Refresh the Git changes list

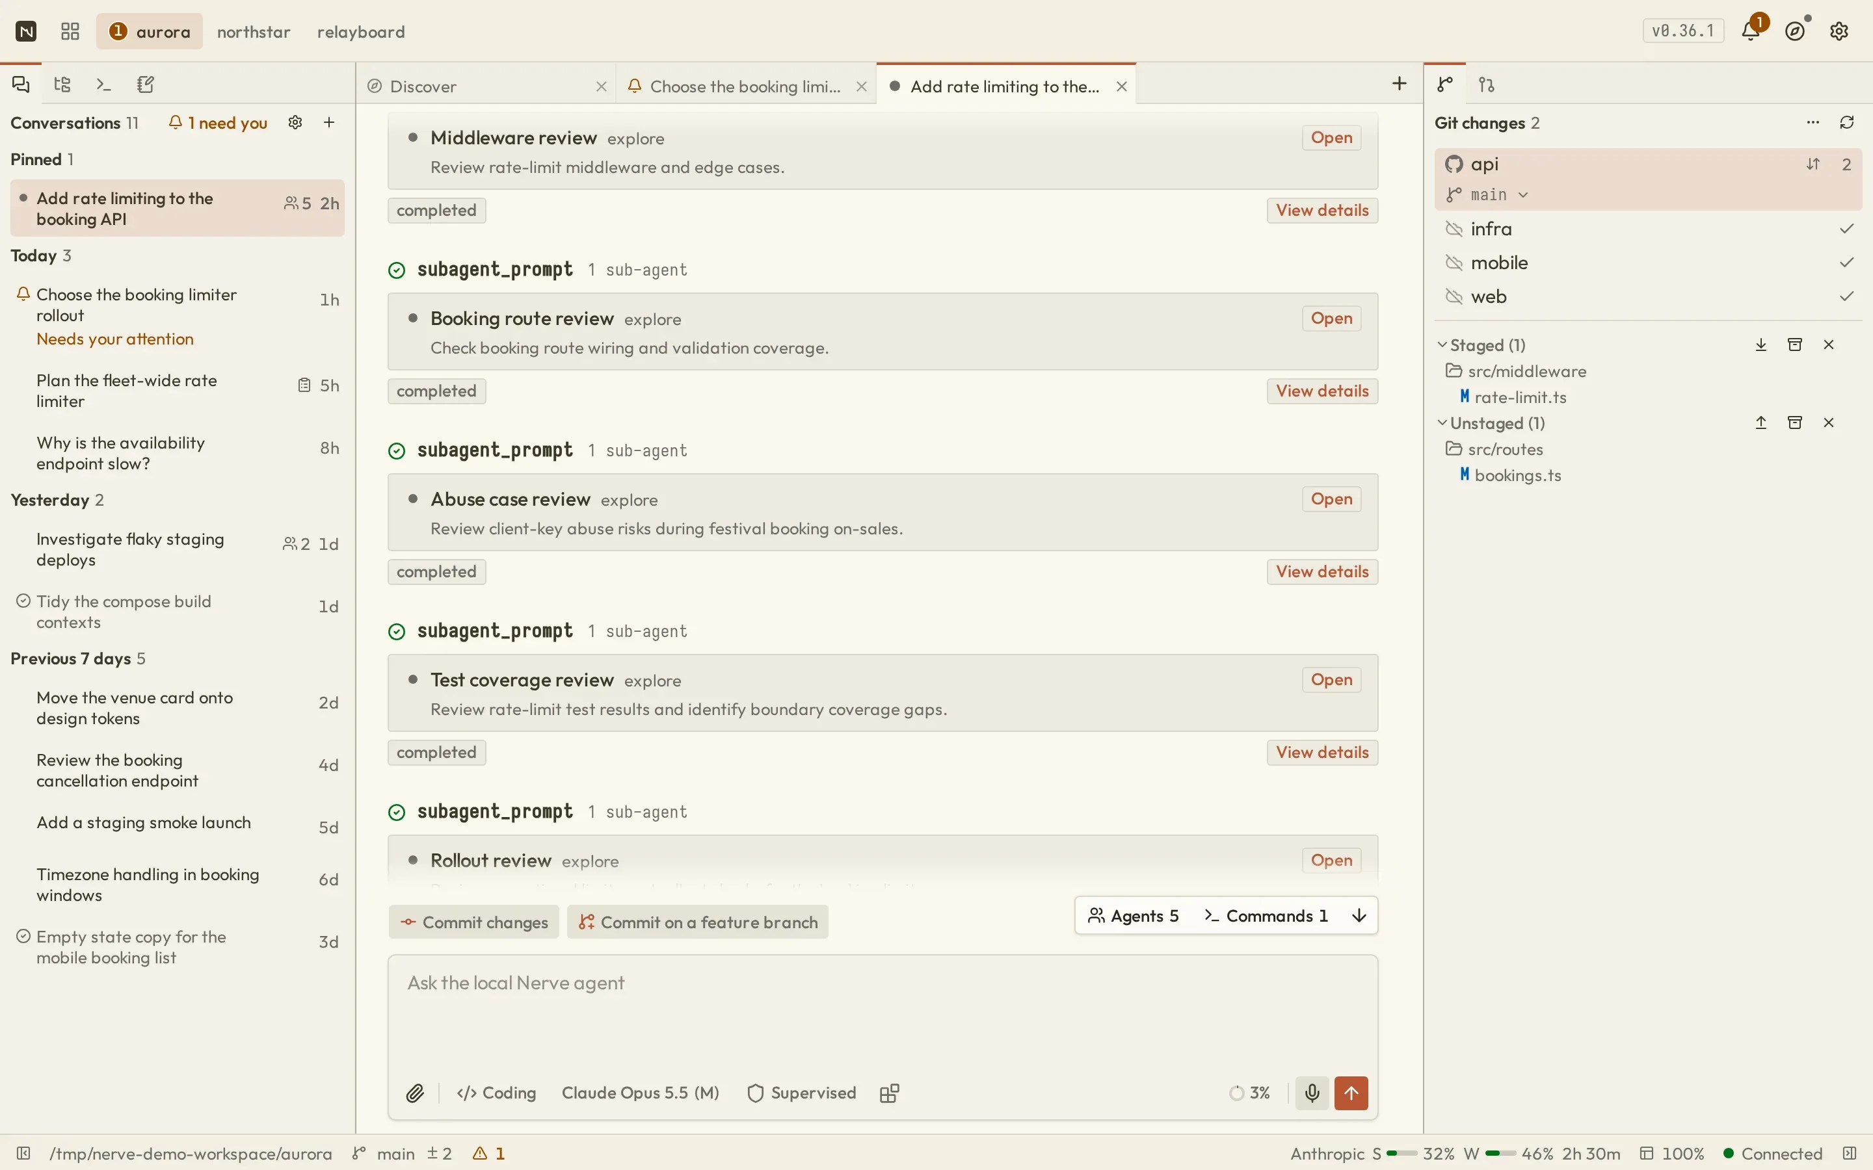coord(1848,122)
